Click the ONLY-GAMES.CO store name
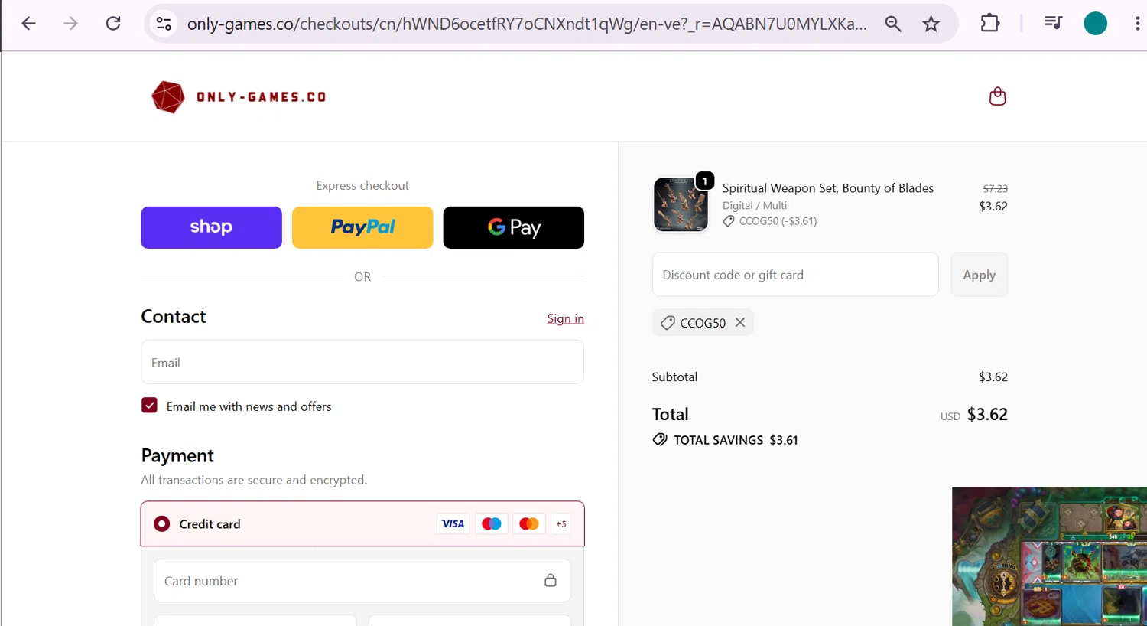The image size is (1147, 626). (x=262, y=97)
